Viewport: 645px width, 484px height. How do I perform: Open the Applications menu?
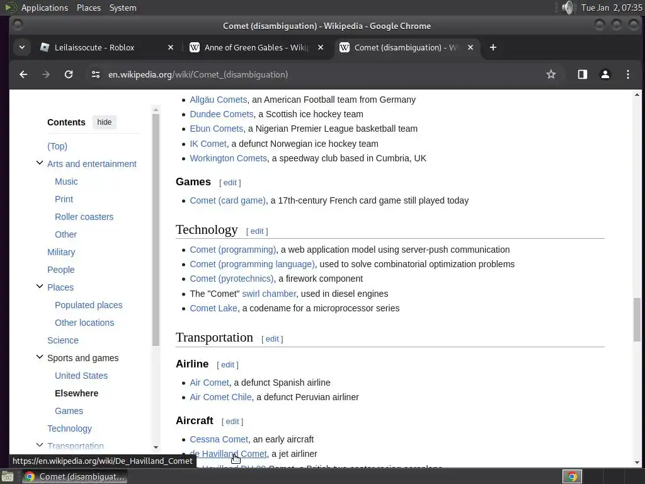44,8
